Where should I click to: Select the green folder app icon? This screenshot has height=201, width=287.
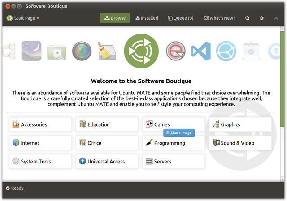point(57,52)
